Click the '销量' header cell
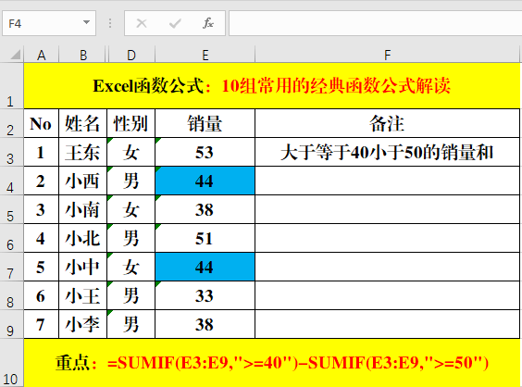Image resolution: width=522 pixels, height=387 pixels. coord(205,123)
